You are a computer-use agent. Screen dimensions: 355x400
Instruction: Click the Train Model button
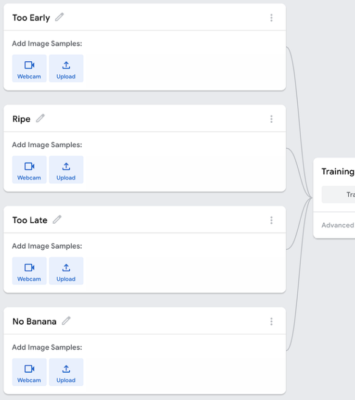[339, 195]
